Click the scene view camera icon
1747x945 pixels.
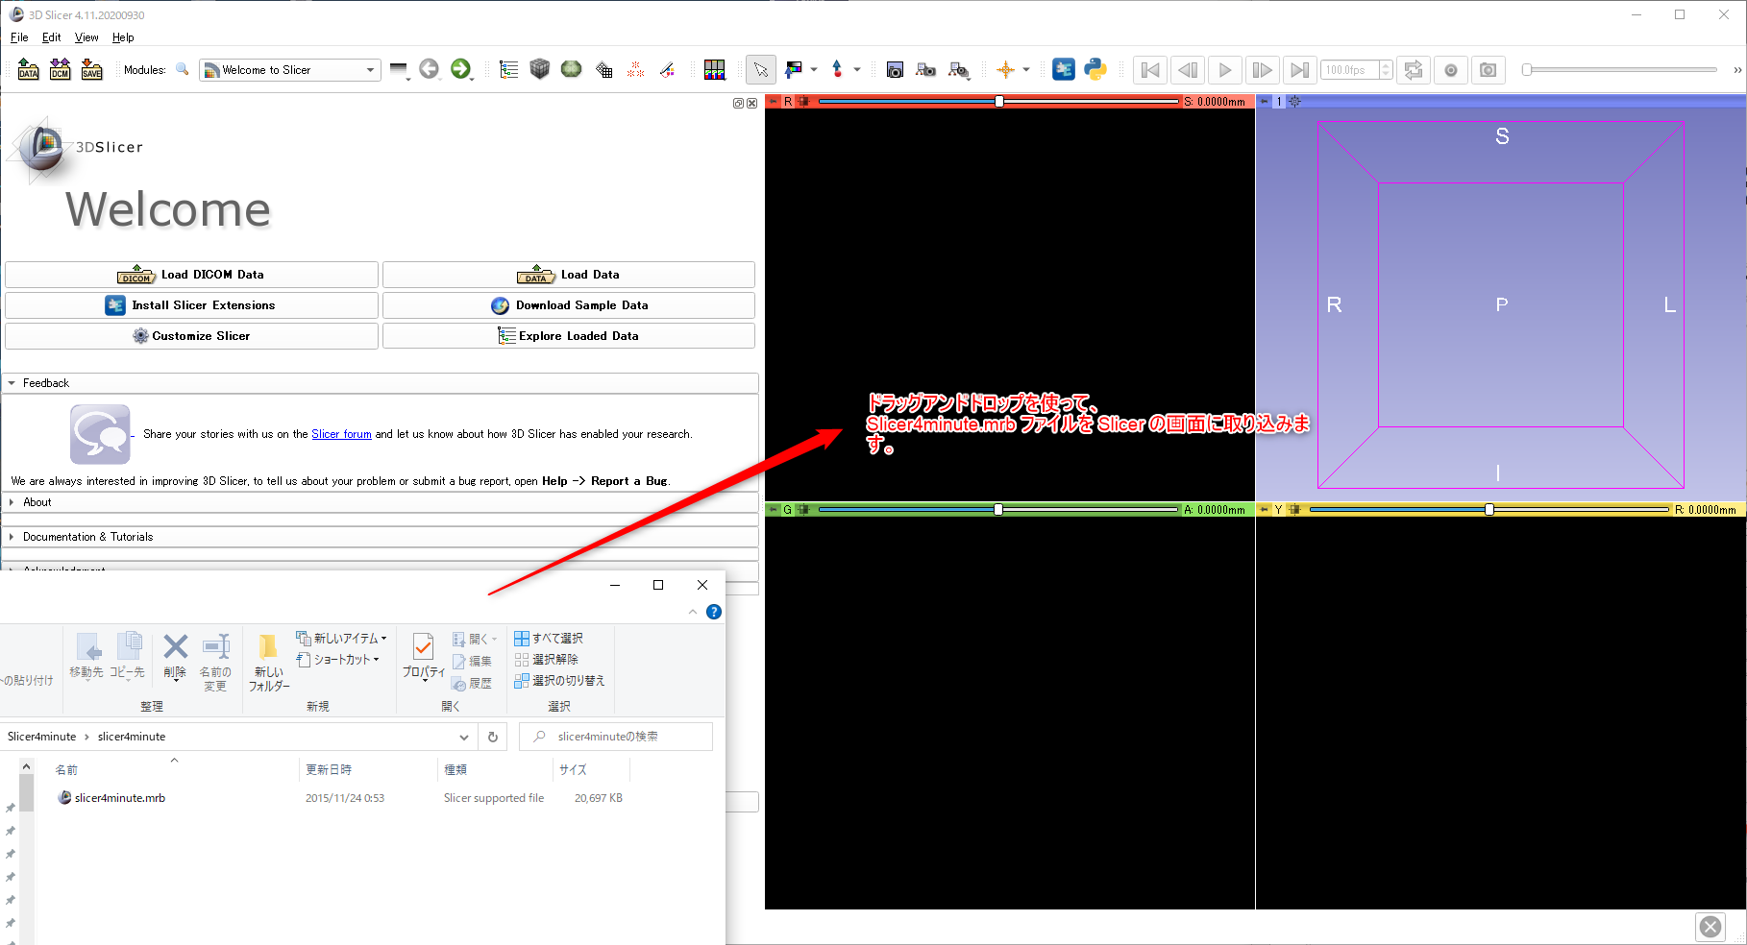tap(926, 69)
